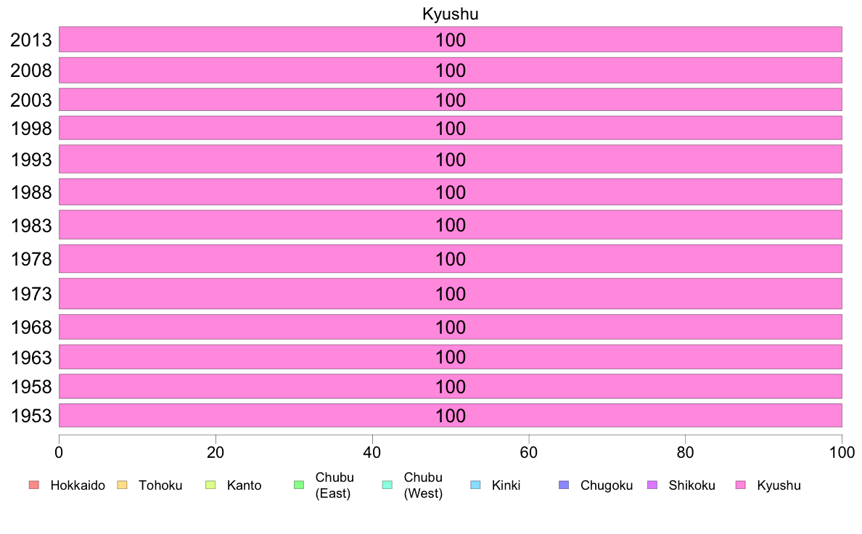Select the Kinki legend swatch
862x534 pixels.
point(475,485)
